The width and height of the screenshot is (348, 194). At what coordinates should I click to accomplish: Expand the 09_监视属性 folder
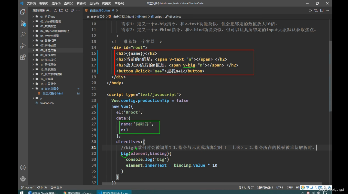(x=56, y=55)
